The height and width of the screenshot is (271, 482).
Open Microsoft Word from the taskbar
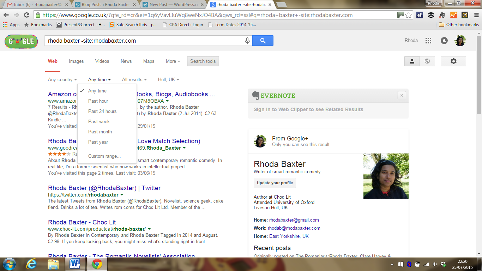click(x=75, y=264)
